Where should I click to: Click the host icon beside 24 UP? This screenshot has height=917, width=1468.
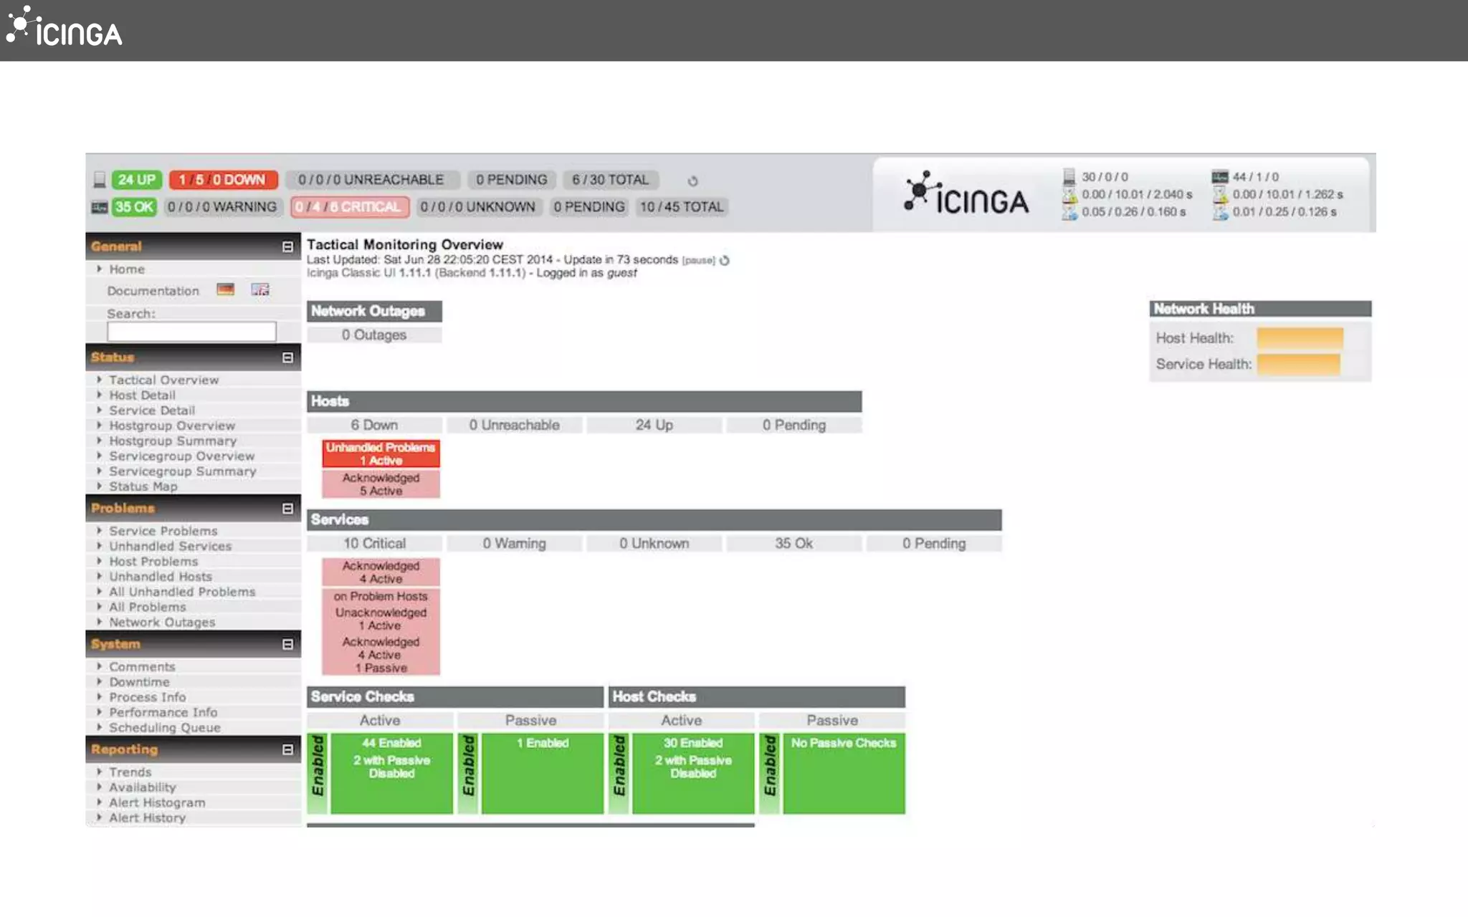click(100, 180)
